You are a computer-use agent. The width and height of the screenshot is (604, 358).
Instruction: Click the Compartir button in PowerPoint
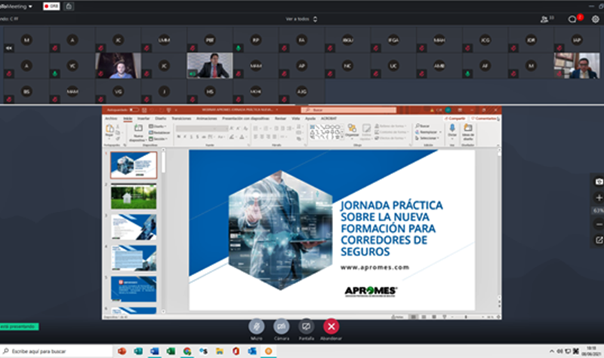[455, 118]
